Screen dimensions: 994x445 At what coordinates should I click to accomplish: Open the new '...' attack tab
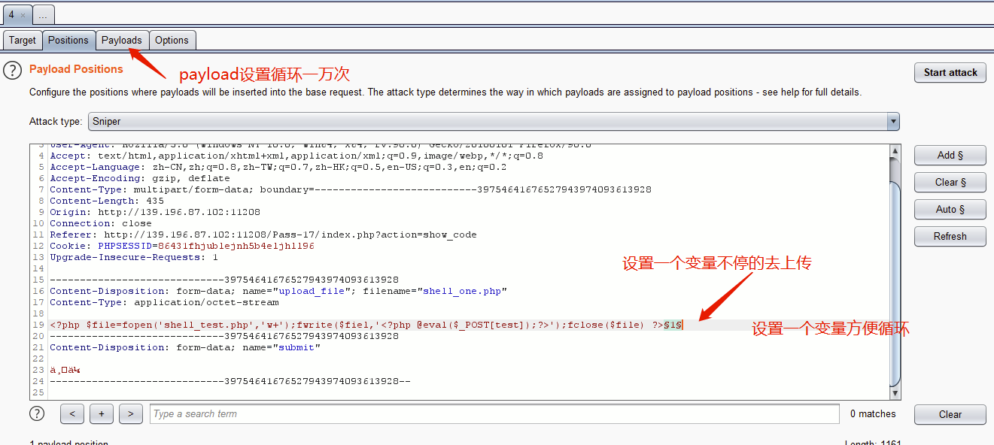(43, 14)
